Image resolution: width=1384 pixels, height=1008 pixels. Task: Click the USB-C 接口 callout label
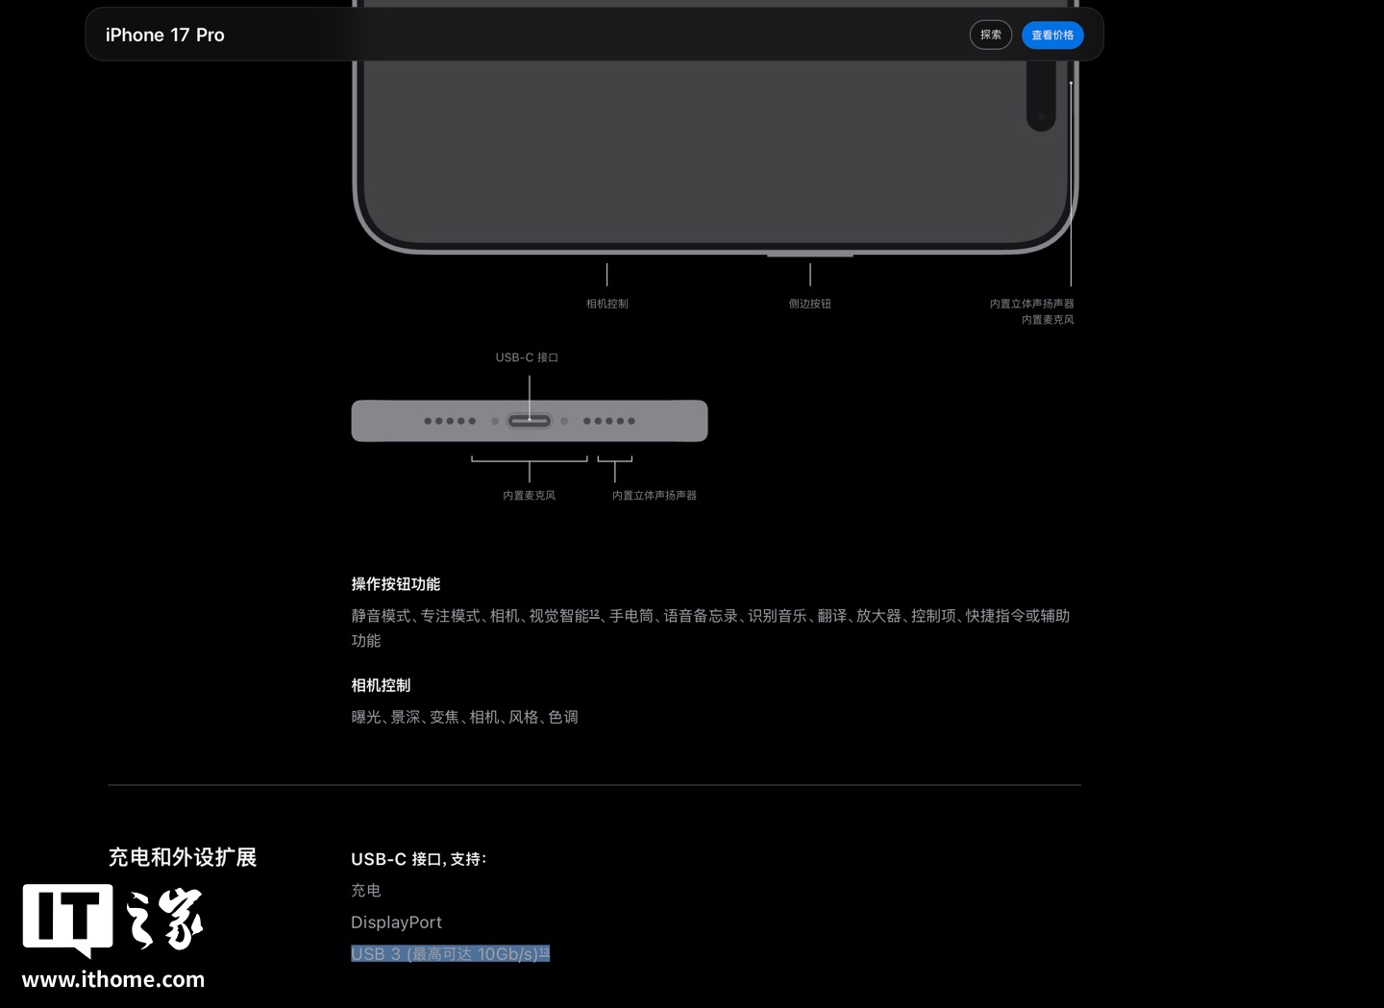[x=528, y=356]
